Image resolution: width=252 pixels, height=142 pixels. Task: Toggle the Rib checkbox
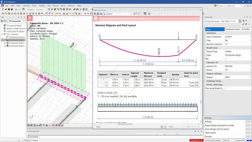226,59
